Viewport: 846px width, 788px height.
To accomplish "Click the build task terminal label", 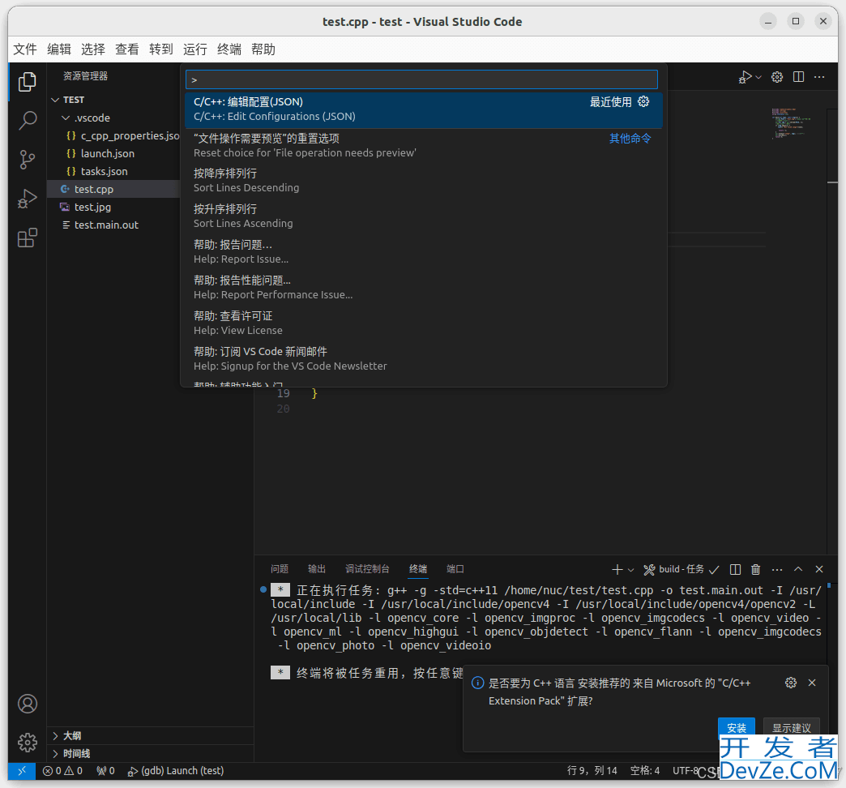I will 681,569.
